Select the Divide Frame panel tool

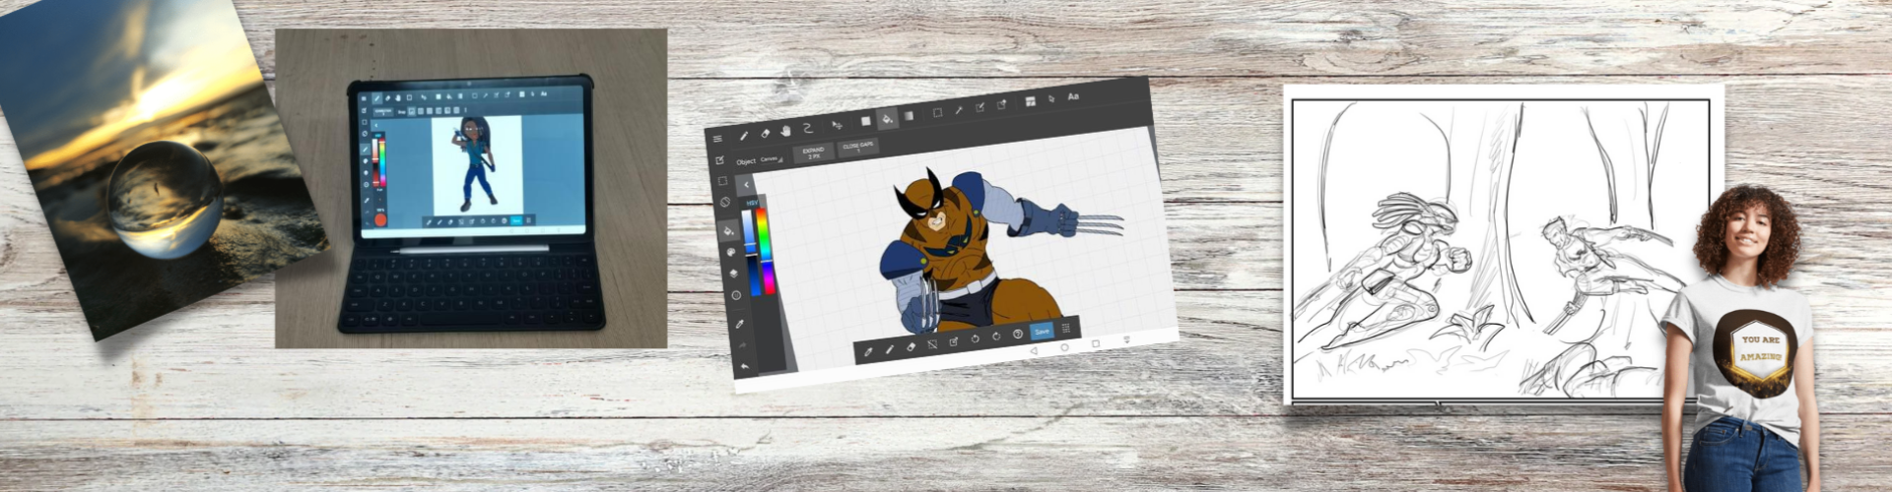1030,101
